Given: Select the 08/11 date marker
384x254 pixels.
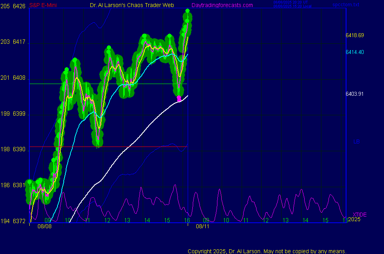Looking at the screenshot, I should tap(203, 226).
